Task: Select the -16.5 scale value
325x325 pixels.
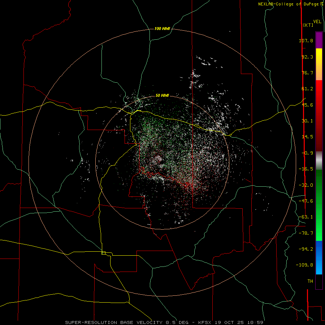Action: coord(306,169)
